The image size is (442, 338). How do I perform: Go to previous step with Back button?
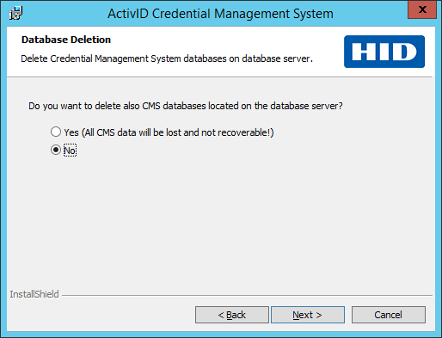232,315
